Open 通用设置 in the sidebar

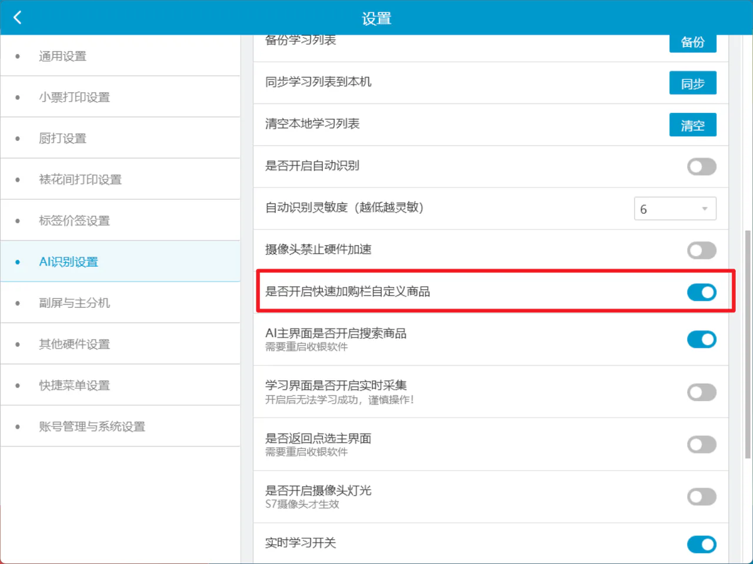pyautogui.click(x=120, y=56)
